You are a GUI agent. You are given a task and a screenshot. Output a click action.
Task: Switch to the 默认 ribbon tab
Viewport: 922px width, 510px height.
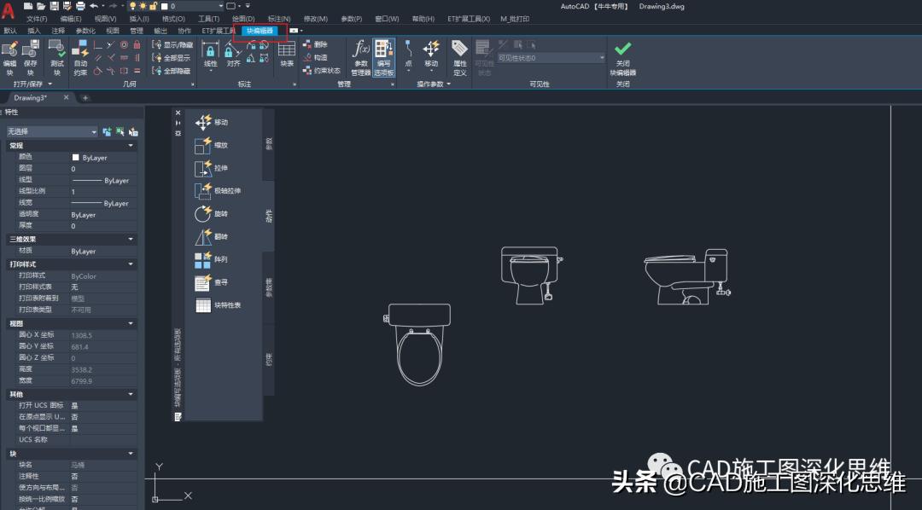10,30
